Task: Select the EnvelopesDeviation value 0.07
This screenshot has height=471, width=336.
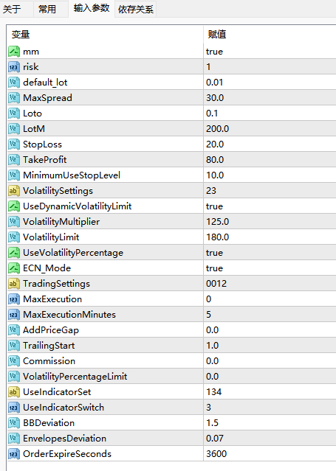Action: coord(214,439)
